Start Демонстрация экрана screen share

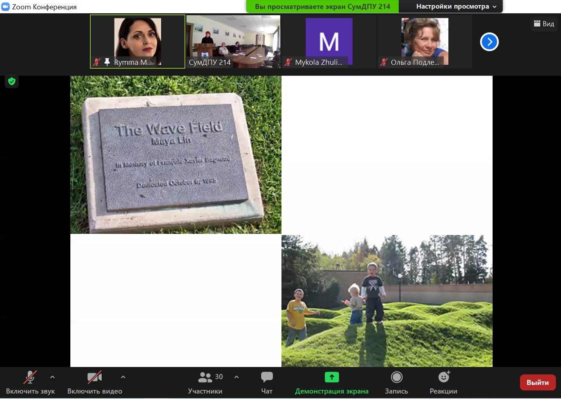point(332,383)
